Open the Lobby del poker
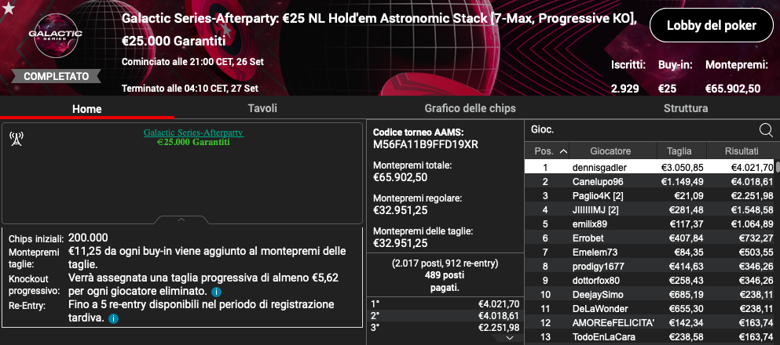 click(x=710, y=25)
